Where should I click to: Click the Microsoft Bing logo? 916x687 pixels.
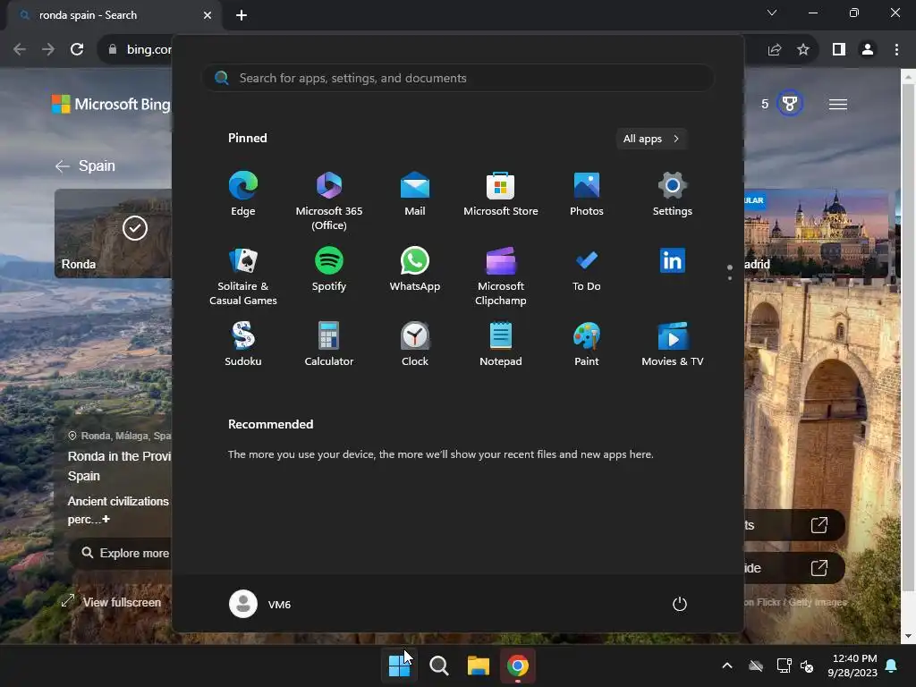point(111,105)
